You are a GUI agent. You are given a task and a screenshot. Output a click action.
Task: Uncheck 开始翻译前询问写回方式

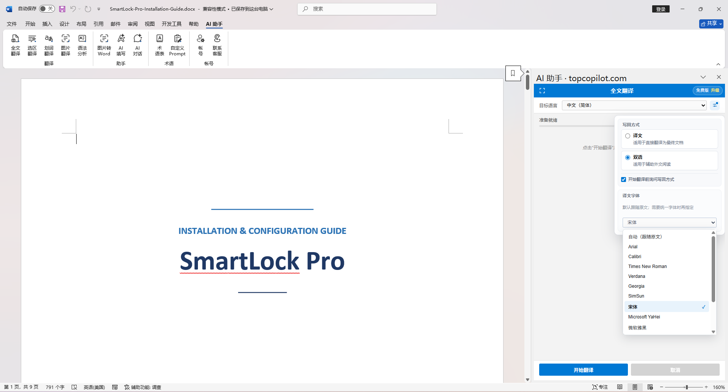(623, 179)
